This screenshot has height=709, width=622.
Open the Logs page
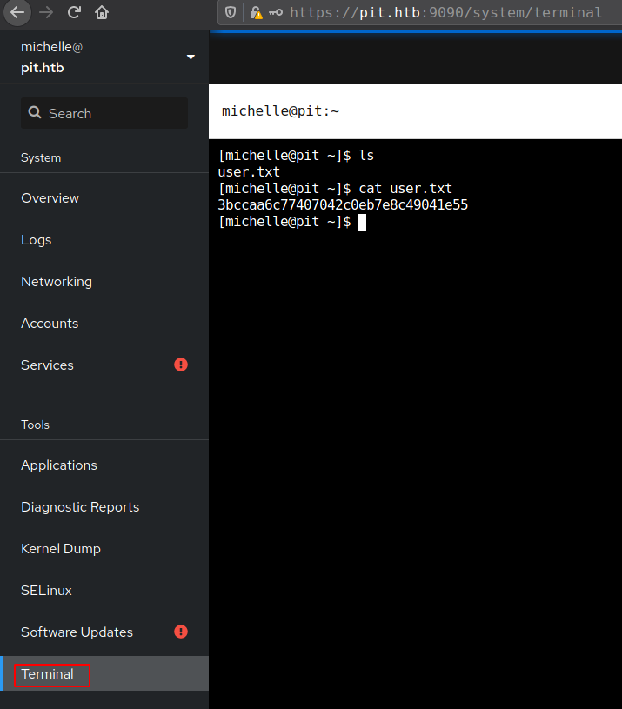(37, 240)
